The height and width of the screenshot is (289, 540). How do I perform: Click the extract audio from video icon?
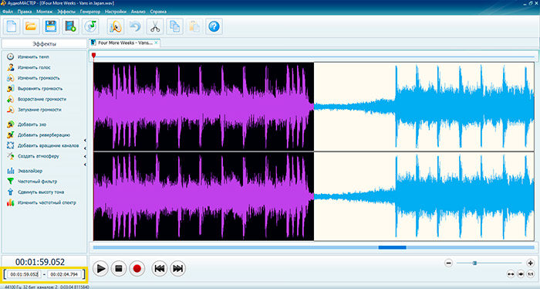71,26
